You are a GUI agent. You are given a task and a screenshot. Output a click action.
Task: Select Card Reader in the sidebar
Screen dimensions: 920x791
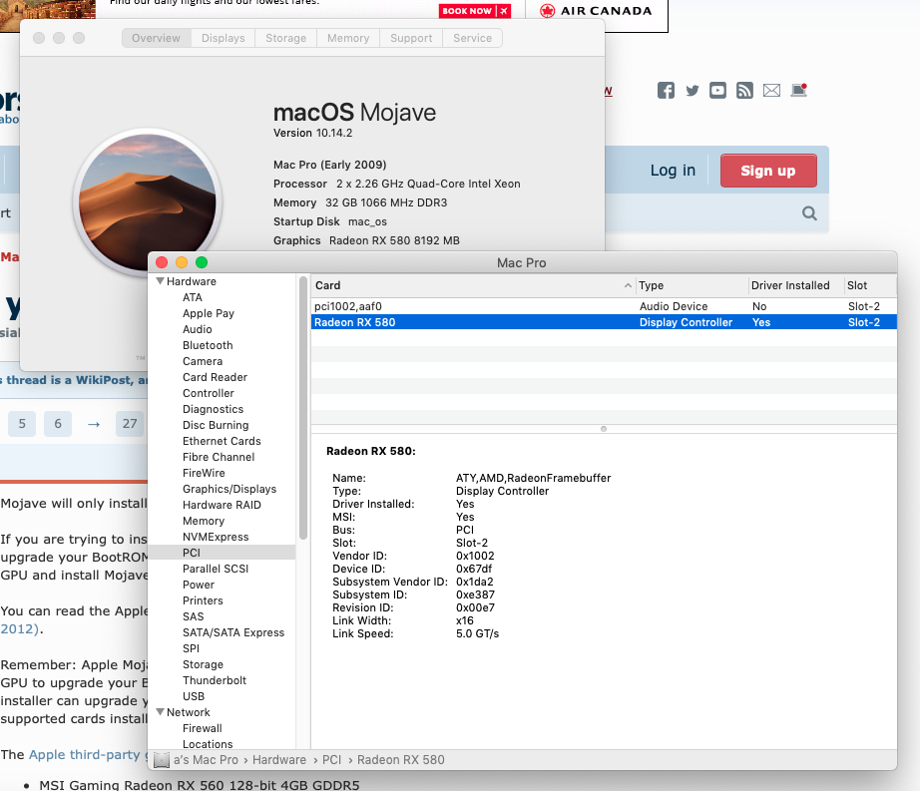pos(215,377)
